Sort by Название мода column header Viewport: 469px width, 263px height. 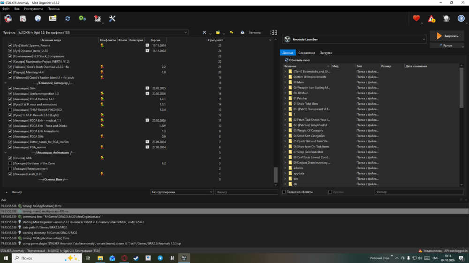click(51, 40)
